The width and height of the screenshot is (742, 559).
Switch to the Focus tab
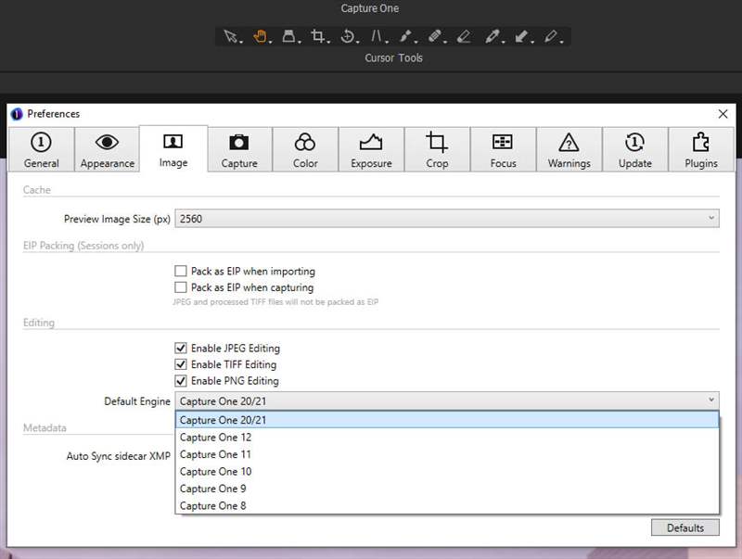pos(503,149)
